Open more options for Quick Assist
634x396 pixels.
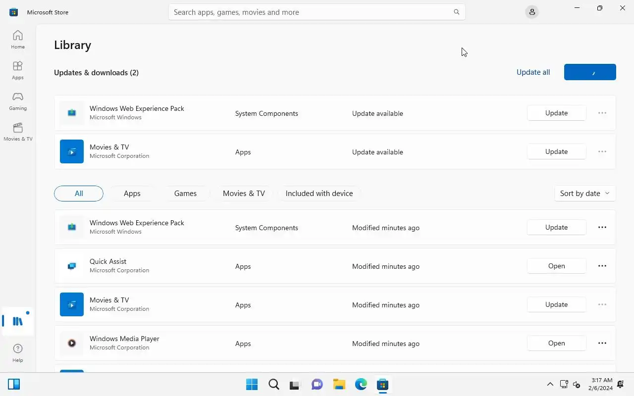[602, 266]
